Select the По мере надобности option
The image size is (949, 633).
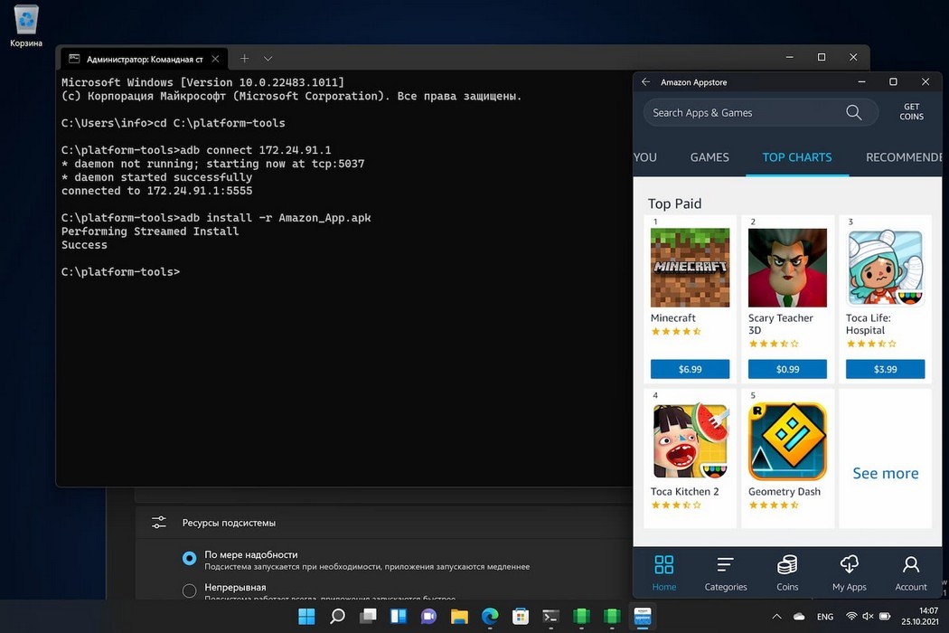pos(189,559)
